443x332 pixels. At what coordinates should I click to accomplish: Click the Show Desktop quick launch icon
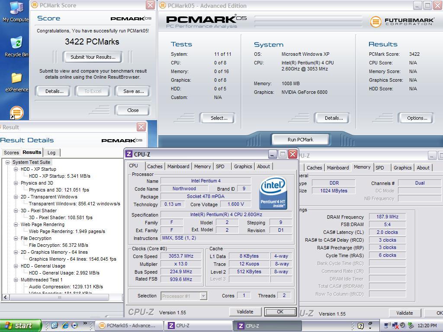(x=55, y=325)
